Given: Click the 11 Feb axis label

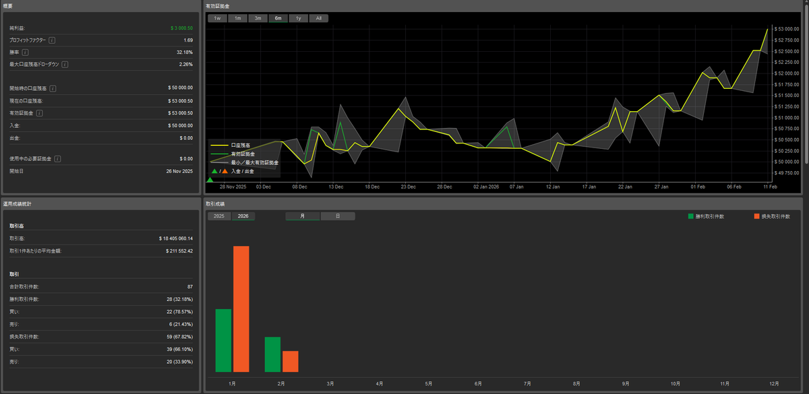Looking at the screenshot, I should point(771,187).
